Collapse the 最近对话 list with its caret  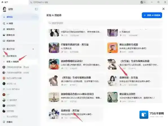tap(33, 49)
